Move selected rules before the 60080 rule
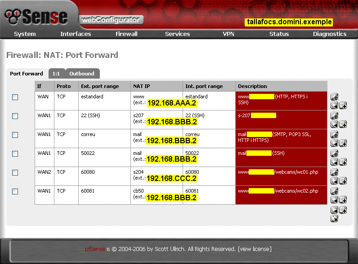358x264 pixels. (x=334, y=181)
